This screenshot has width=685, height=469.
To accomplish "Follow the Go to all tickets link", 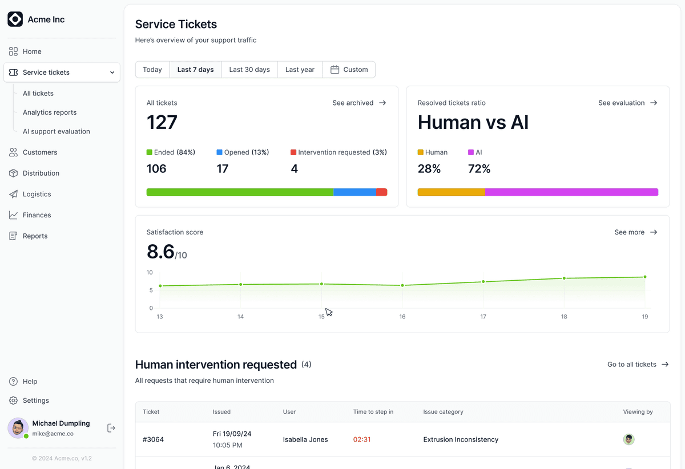I will pyautogui.click(x=638, y=364).
